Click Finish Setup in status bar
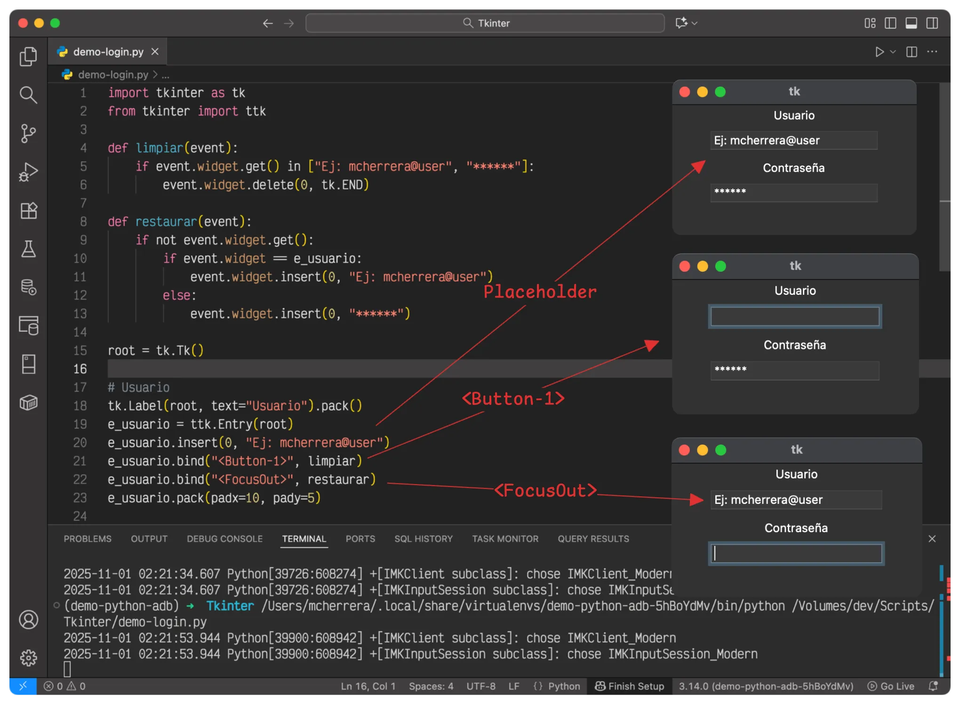 coord(630,686)
